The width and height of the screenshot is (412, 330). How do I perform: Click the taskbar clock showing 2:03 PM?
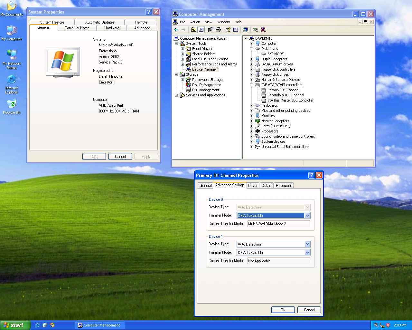click(x=400, y=325)
